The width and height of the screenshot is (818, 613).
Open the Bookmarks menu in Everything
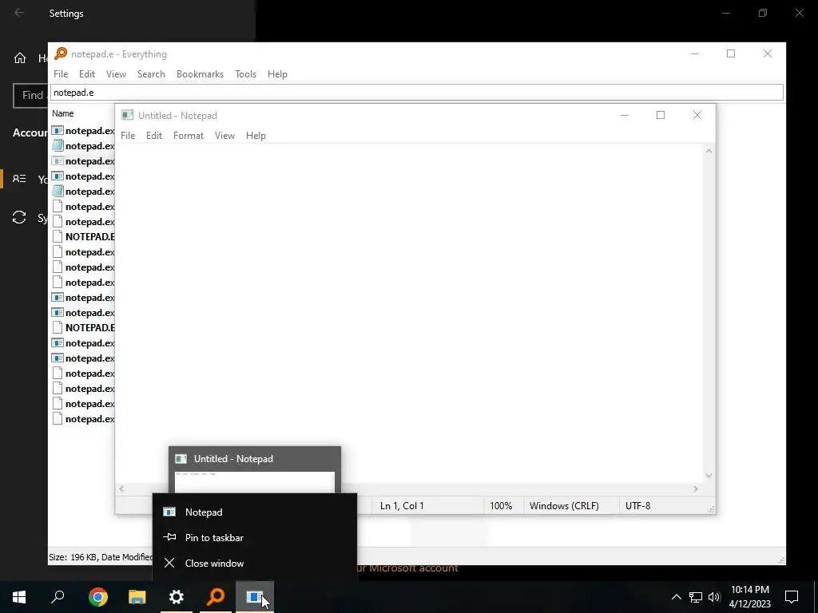click(200, 74)
